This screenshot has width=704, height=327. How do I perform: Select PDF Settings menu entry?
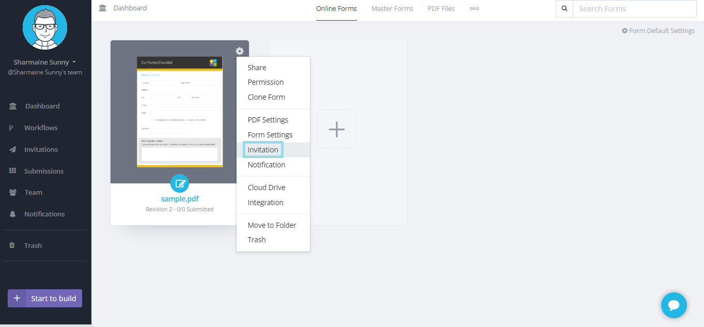[268, 120]
